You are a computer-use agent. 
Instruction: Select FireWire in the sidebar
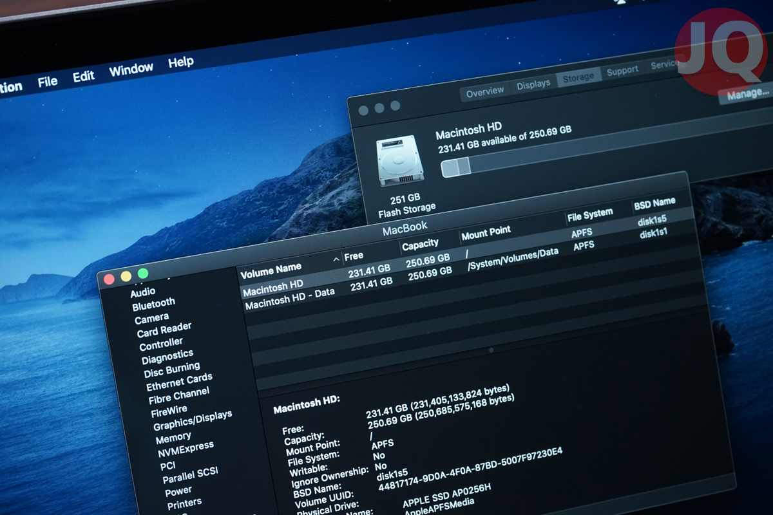coord(169,411)
